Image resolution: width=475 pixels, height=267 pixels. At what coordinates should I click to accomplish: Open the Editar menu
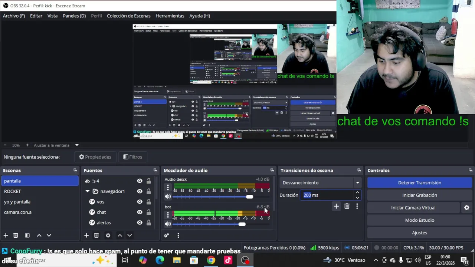pyautogui.click(x=36, y=16)
